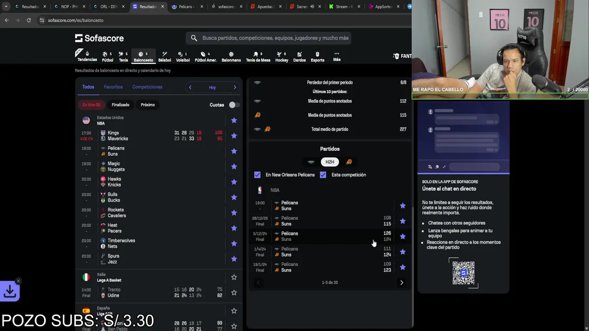Open the Hockey sports section
Image resolution: width=589 pixels, height=331 pixels.
[x=282, y=57]
